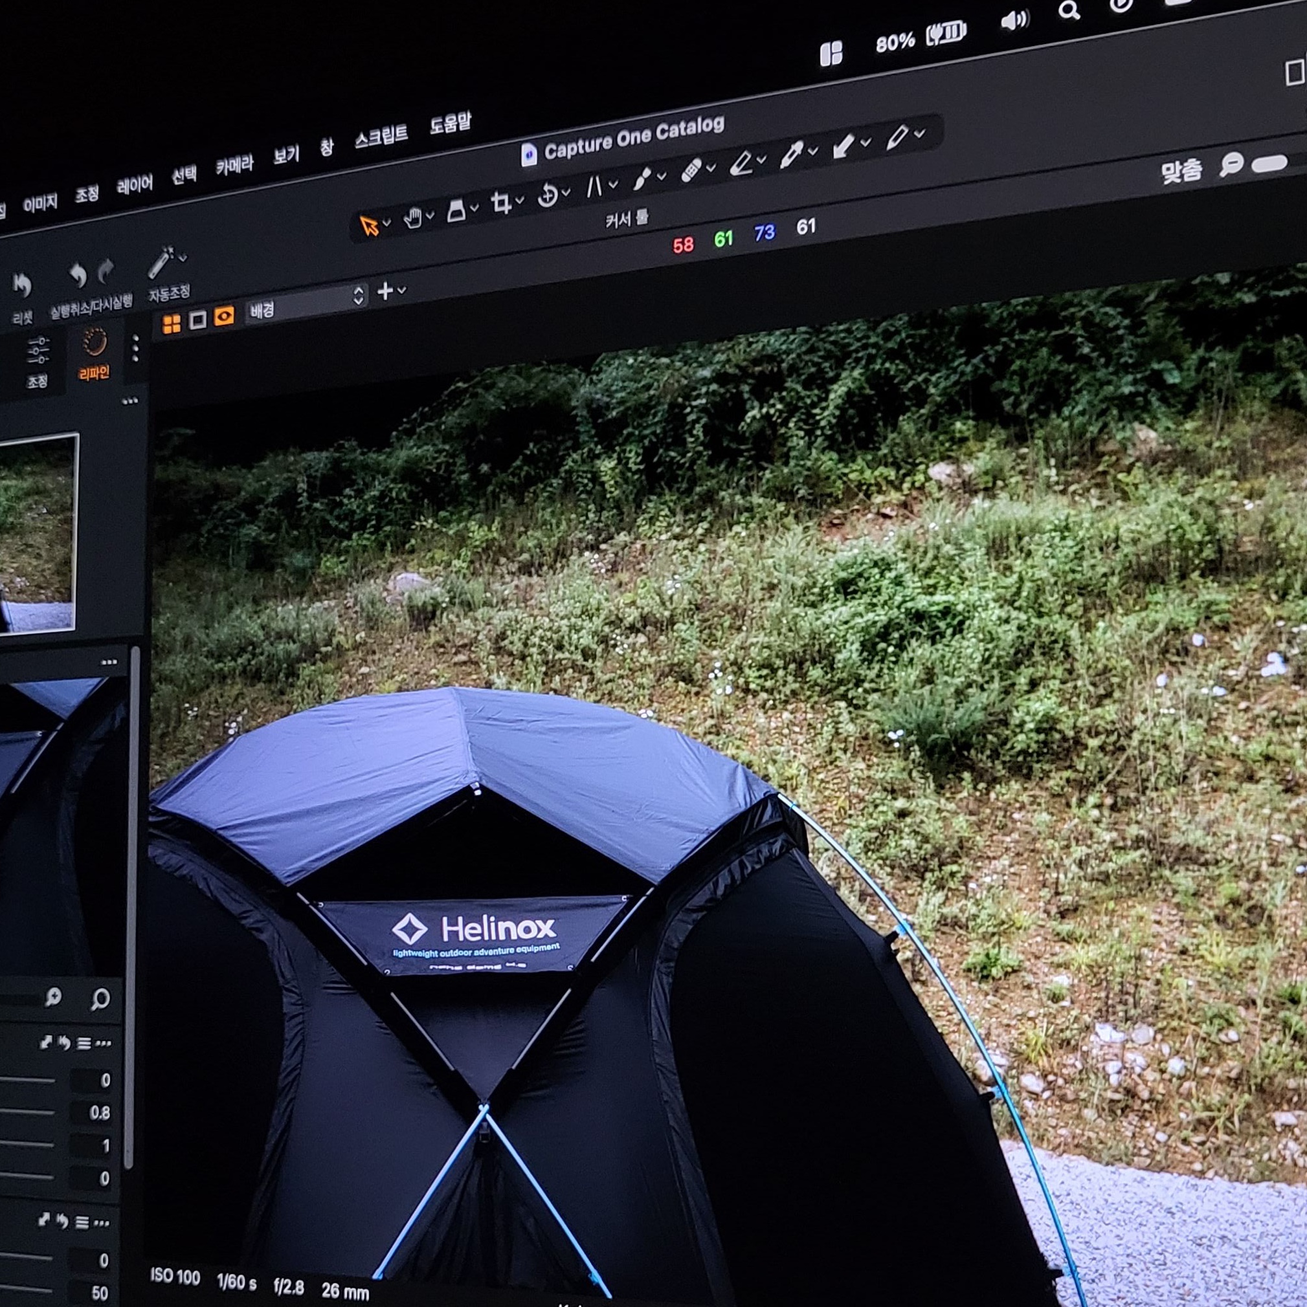This screenshot has width=1307, height=1307.
Task: Switch to the 리파인 tool tab
Action: point(94,354)
